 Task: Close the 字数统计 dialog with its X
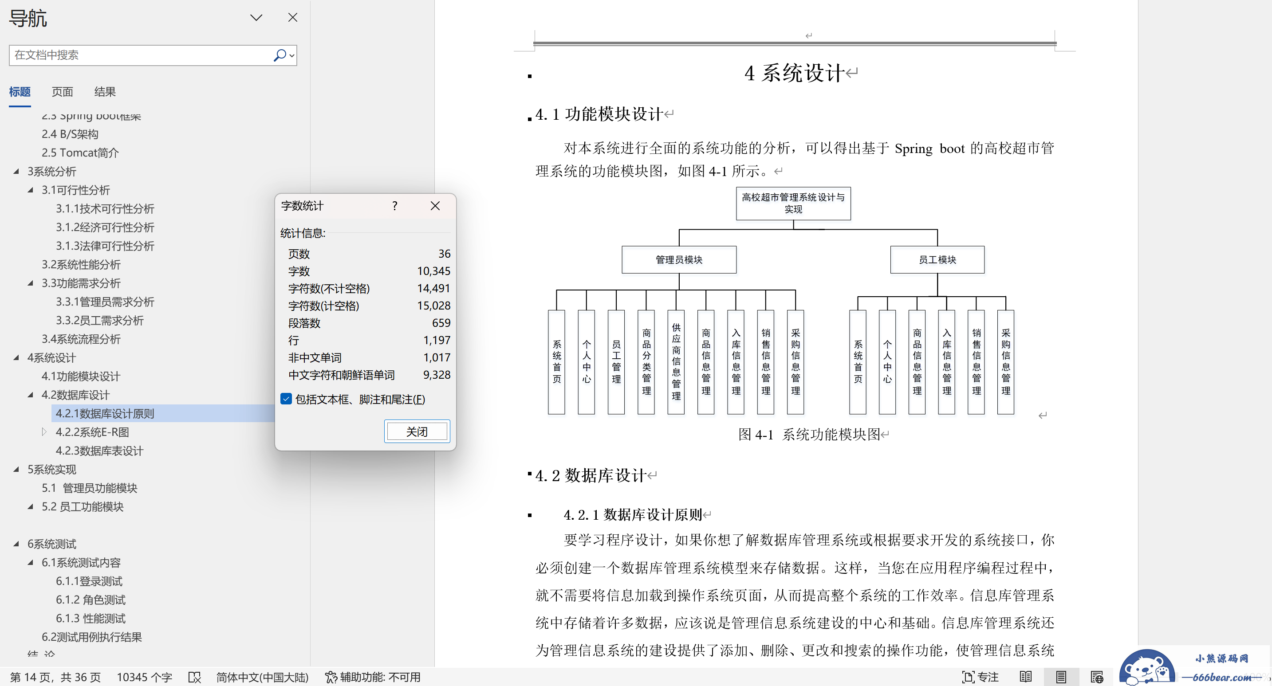[x=435, y=206]
